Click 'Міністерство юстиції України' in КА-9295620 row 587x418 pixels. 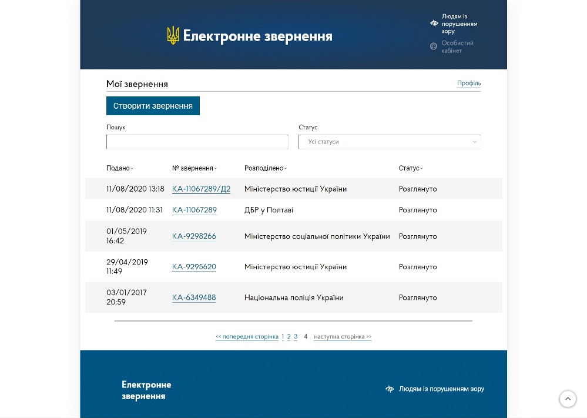coord(296,267)
